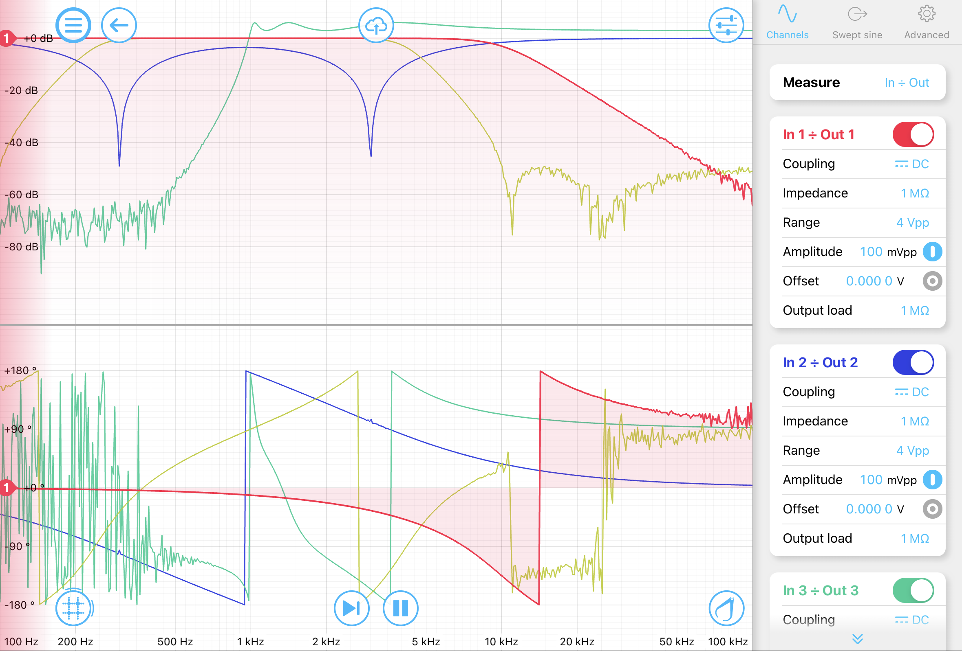Screen dimensions: 962x651
Task: Change channel 3 Coupling from DC
Action: 857,620
